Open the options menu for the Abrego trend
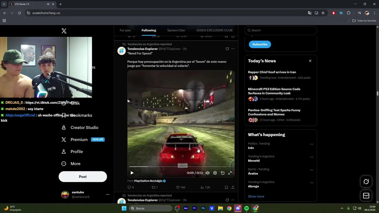 tap(311, 183)
